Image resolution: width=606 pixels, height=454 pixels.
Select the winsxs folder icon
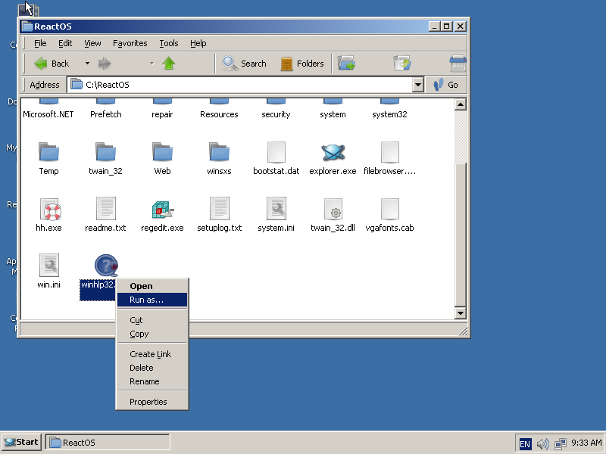coord(219,152)
